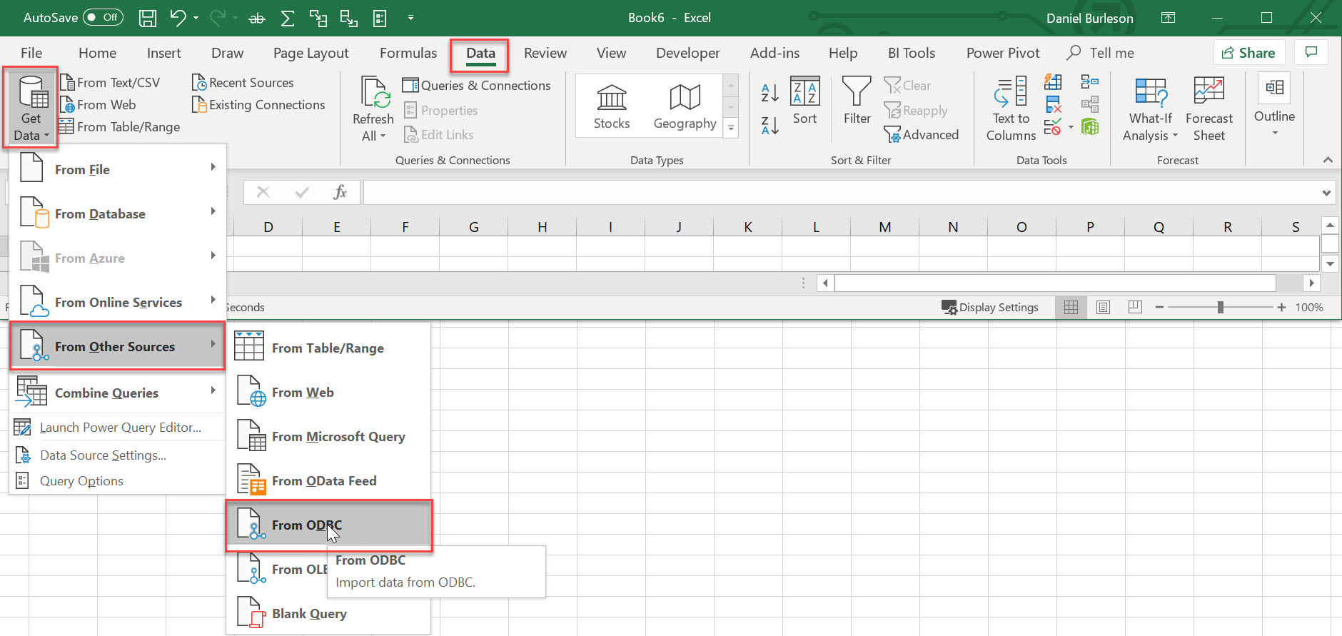Screen dimensions: 1342x636
Task: Click Launch Power Query Editor
Action: 118,428
